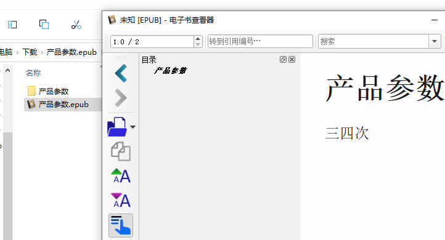445x240 pixels.
Task: Click the viewer toolbar drag handle
Action: click(107, 41)
